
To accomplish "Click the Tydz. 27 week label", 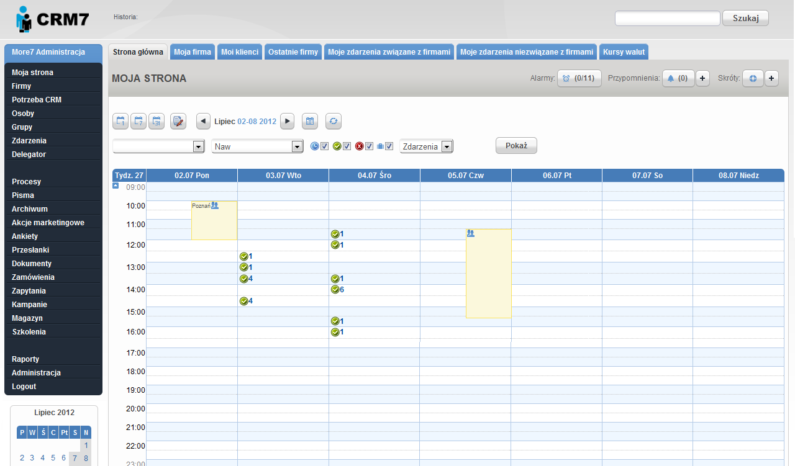I will point(129,176).
